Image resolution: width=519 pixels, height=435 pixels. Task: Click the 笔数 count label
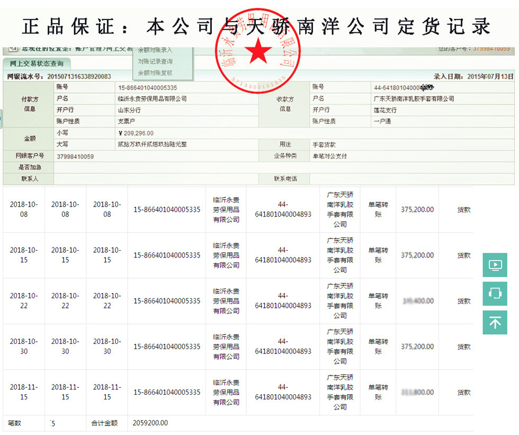(15, 423)
